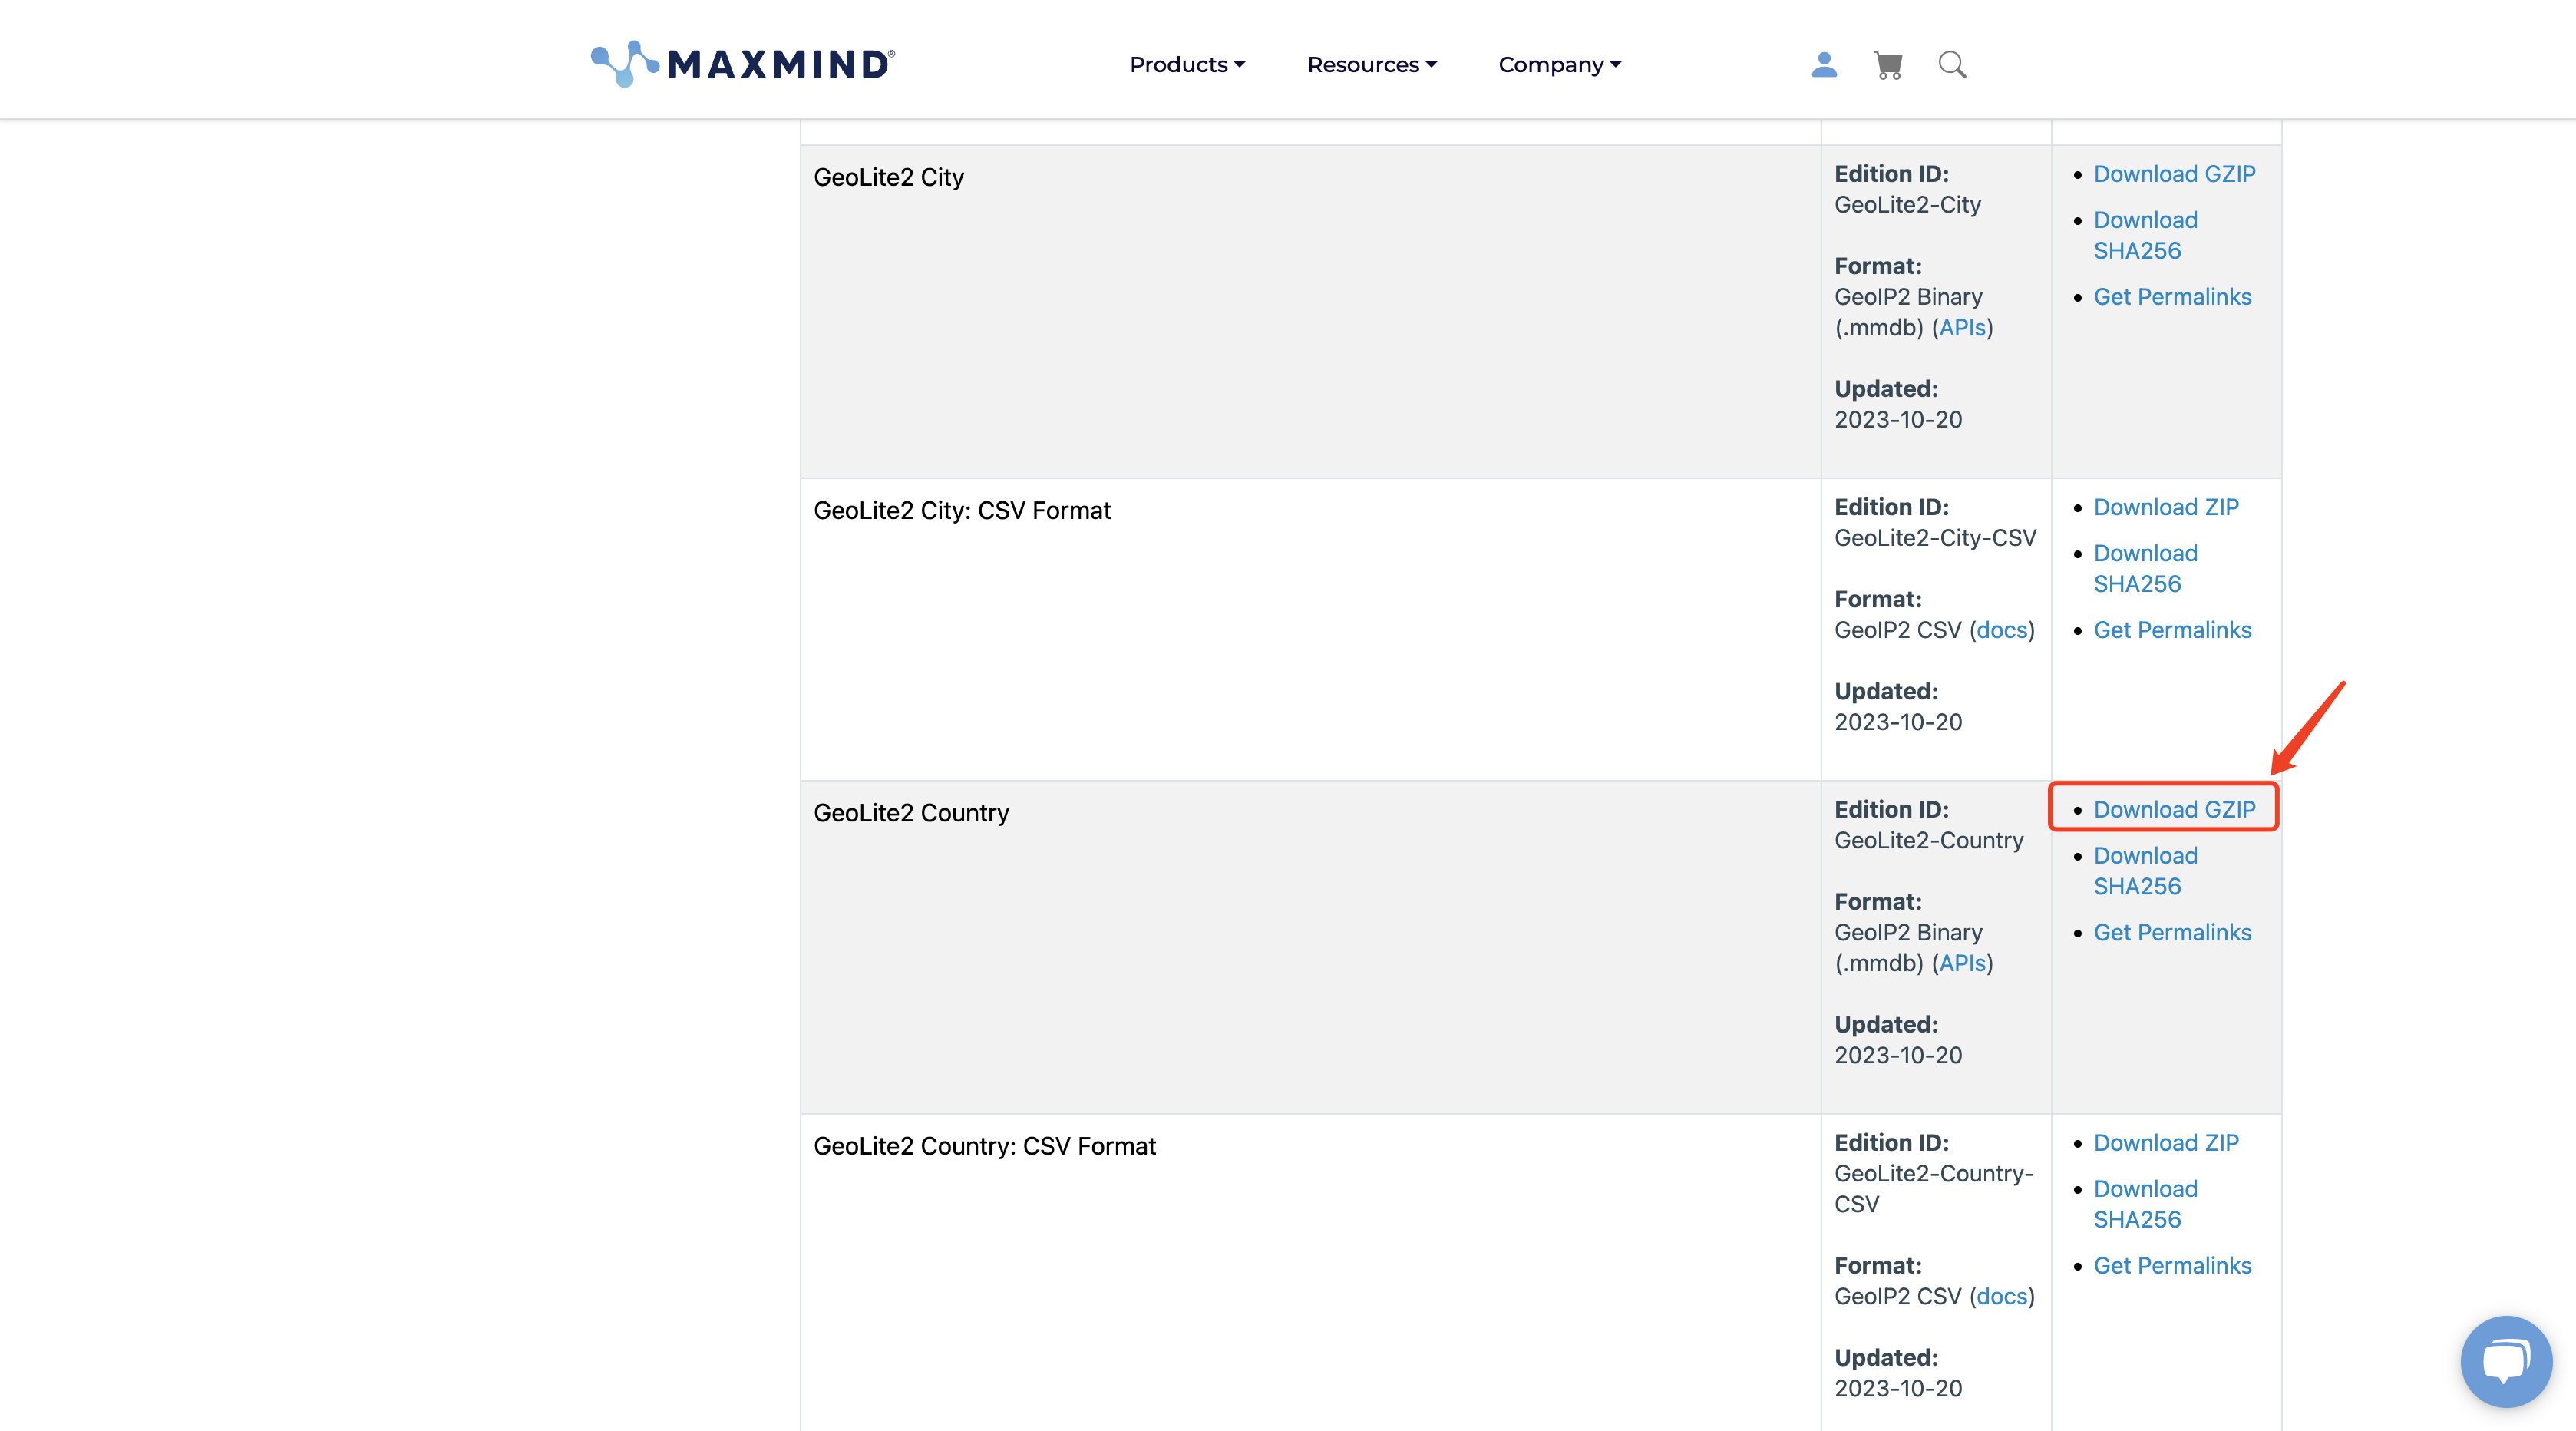
Task: Open the user account icon
Action: 1824,64
